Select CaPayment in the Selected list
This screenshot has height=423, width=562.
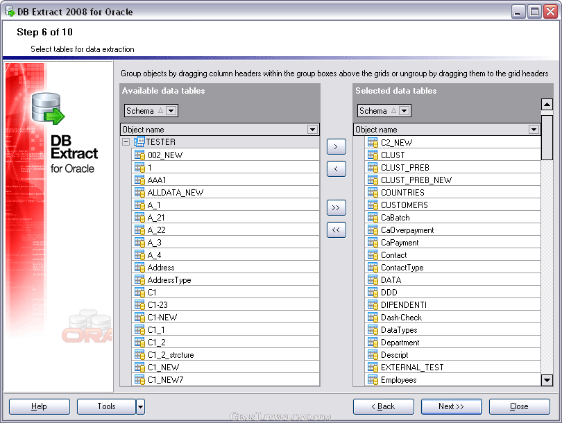452,243
